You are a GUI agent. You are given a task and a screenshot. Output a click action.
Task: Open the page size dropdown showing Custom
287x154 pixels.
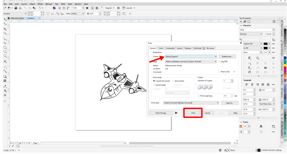[15, 14]
